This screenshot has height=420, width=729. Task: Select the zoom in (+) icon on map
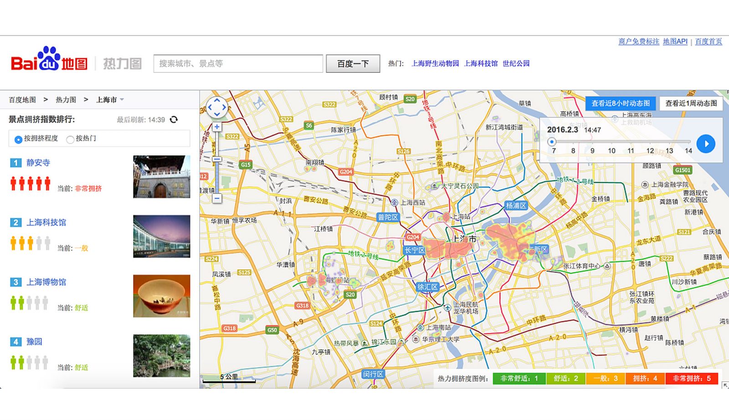click(x=217, y=126)
